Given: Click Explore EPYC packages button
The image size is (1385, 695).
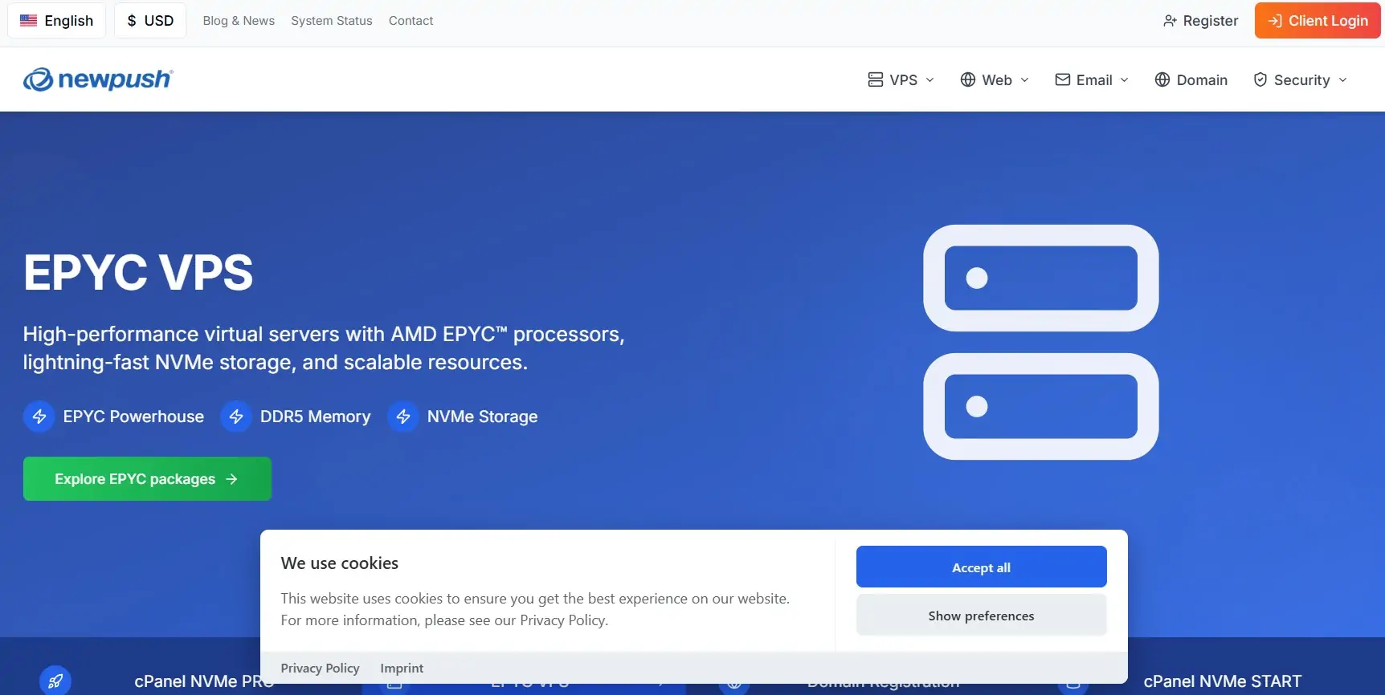Looking at the screenshot, I should click(x=147, y=479).
